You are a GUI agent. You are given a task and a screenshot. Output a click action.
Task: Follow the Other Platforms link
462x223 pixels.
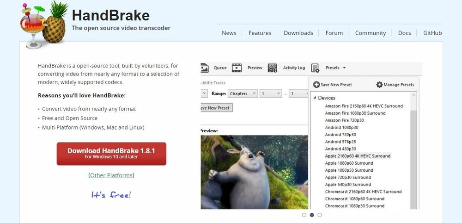pos(111,175)
